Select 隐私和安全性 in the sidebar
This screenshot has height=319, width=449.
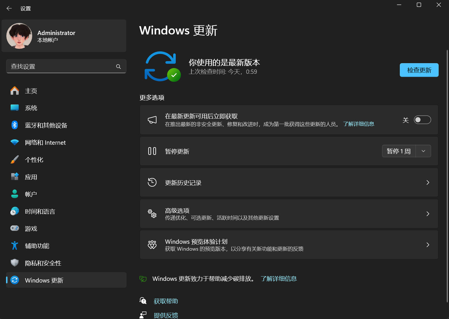click(66, 263)
